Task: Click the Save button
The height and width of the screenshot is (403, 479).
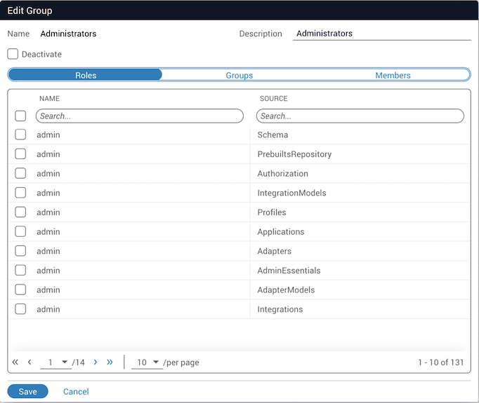Action: point(27,391)
